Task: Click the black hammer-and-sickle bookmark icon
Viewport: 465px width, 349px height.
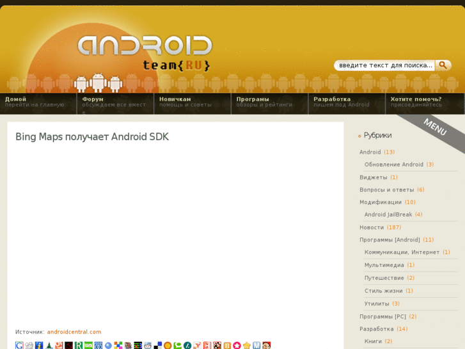Action: tap(69, 345)
